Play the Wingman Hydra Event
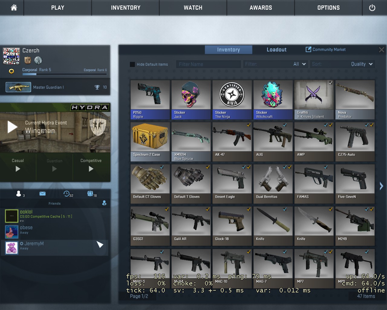The height and width of the screenshot is (310, 387). click(12, 127)
